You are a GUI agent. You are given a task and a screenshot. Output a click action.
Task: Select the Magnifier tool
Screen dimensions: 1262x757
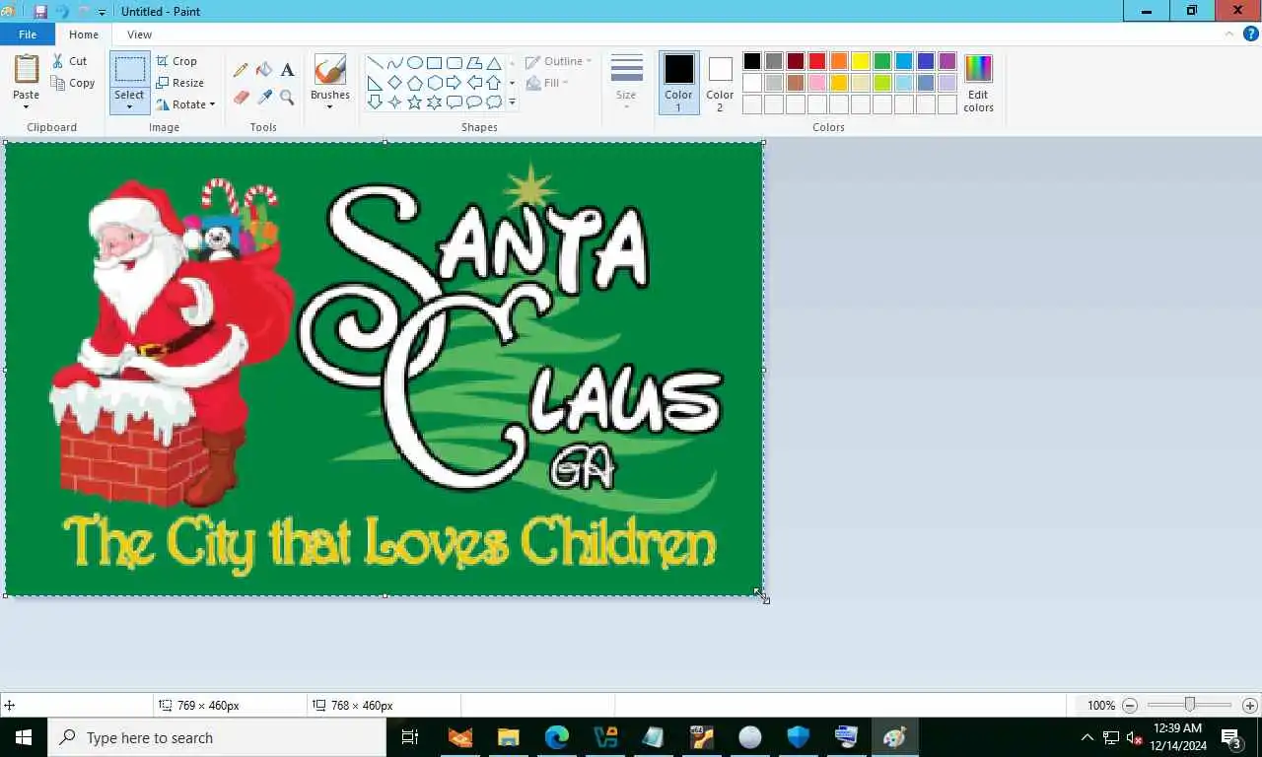[x=287, y=98]
